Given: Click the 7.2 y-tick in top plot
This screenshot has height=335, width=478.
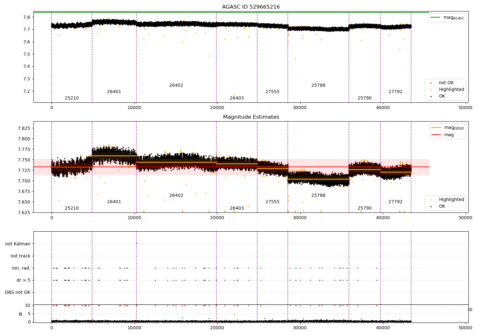Looking at the screenshot, I should click(27, 91).
